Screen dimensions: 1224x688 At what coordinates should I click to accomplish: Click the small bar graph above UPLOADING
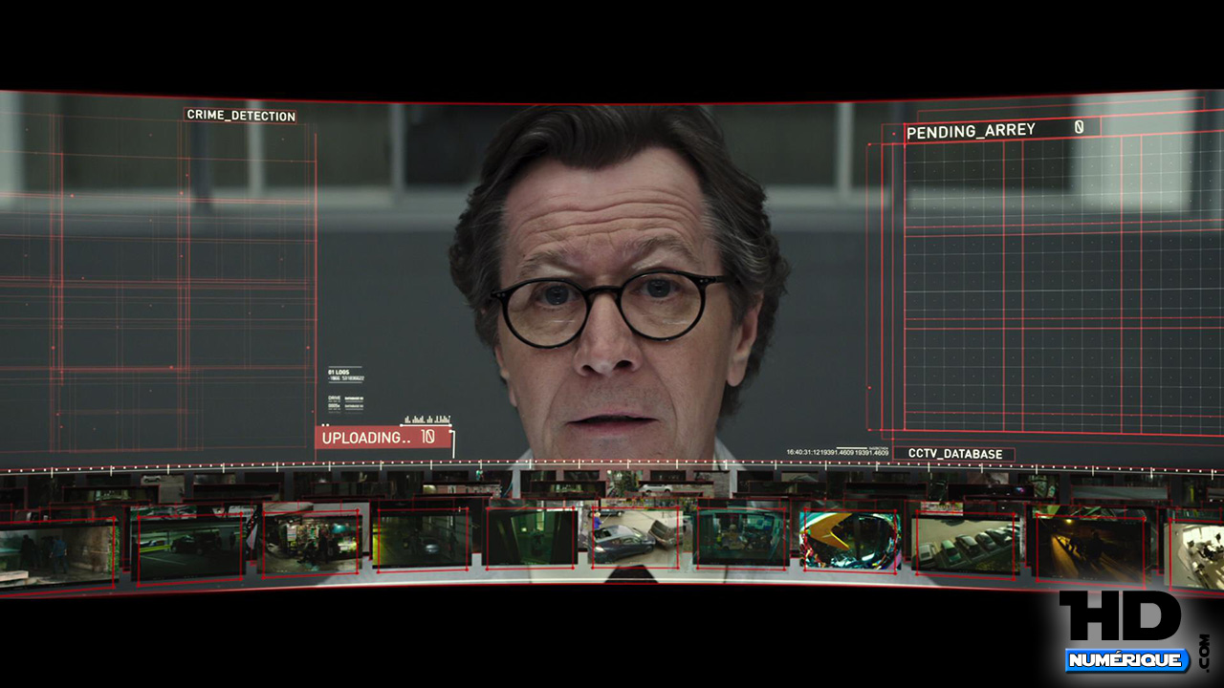(426, 419)
